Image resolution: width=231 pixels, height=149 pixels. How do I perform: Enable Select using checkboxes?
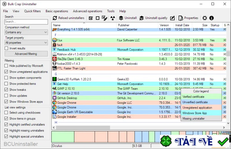(6, 112)
